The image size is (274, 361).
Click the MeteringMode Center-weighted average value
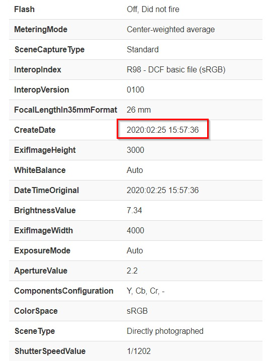pyautogui.click(x=170, y=30)
